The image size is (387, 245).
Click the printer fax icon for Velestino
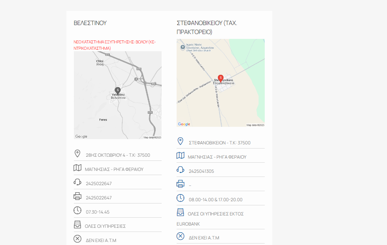click(x=77, y=196)
